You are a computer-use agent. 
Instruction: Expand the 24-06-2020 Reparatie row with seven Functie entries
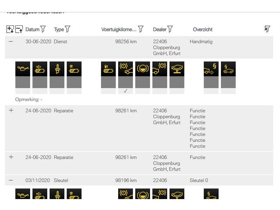click(x=11, y=110)
